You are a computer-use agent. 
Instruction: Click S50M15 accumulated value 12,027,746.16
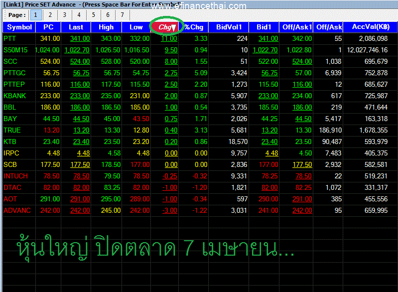[x=367, y=50]
